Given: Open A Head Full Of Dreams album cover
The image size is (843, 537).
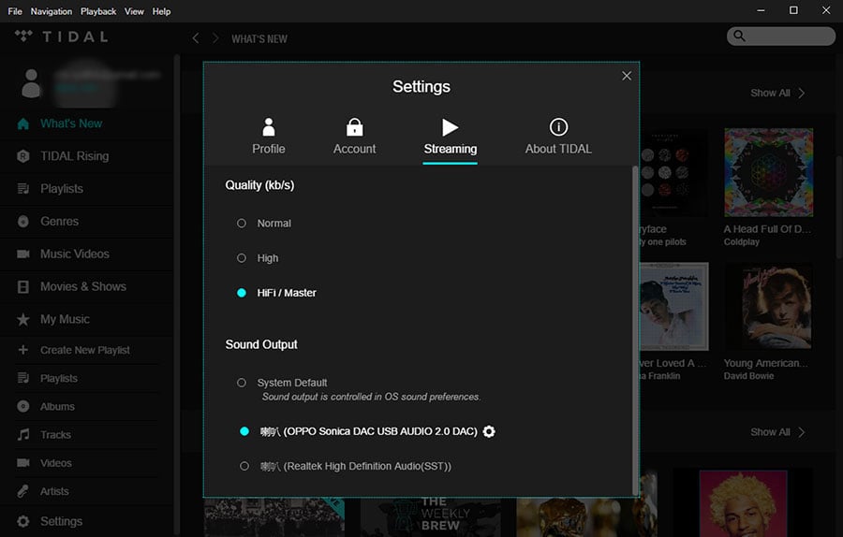Looking at the screenshot, I should [768, 172].
